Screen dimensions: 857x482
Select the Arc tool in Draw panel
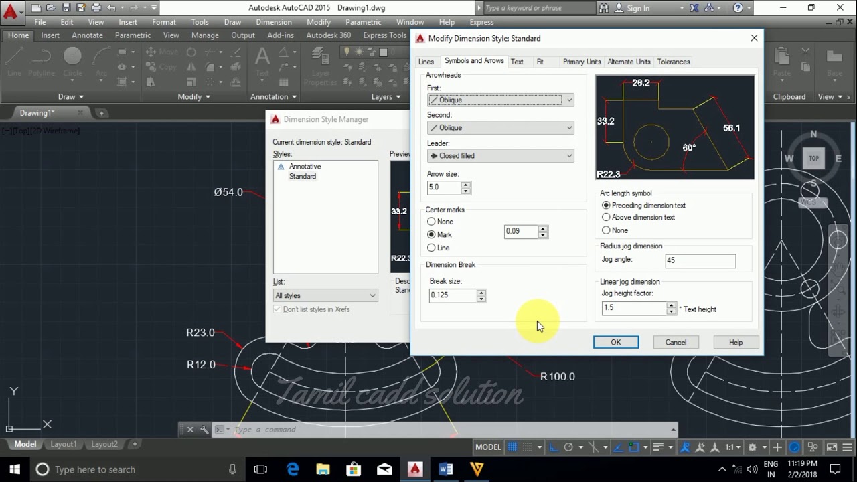101,62
